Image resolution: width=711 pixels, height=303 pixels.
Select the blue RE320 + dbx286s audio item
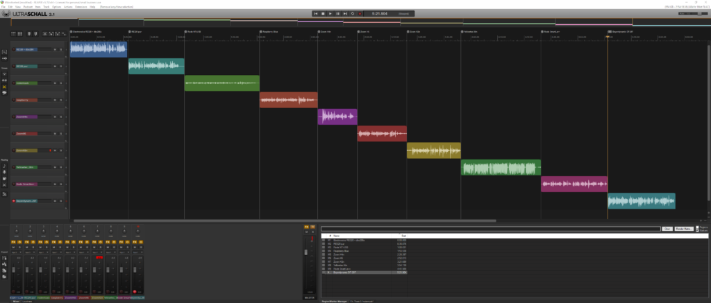pos(99,49)
